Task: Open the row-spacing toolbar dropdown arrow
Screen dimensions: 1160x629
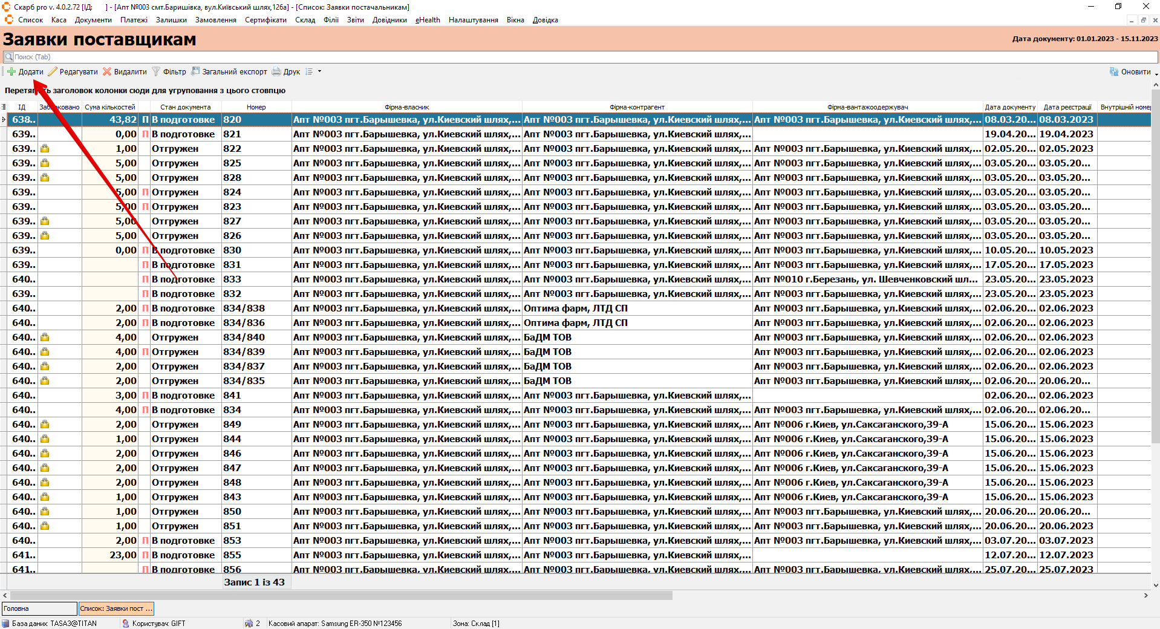Action: [x=319, y=71]
